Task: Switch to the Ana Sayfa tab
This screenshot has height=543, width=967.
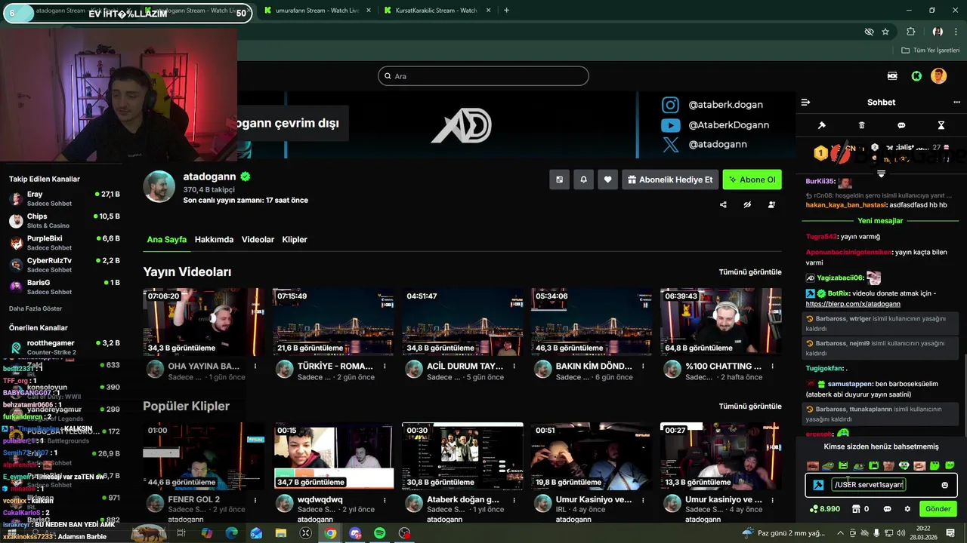Action: click(x=166, y=240)
